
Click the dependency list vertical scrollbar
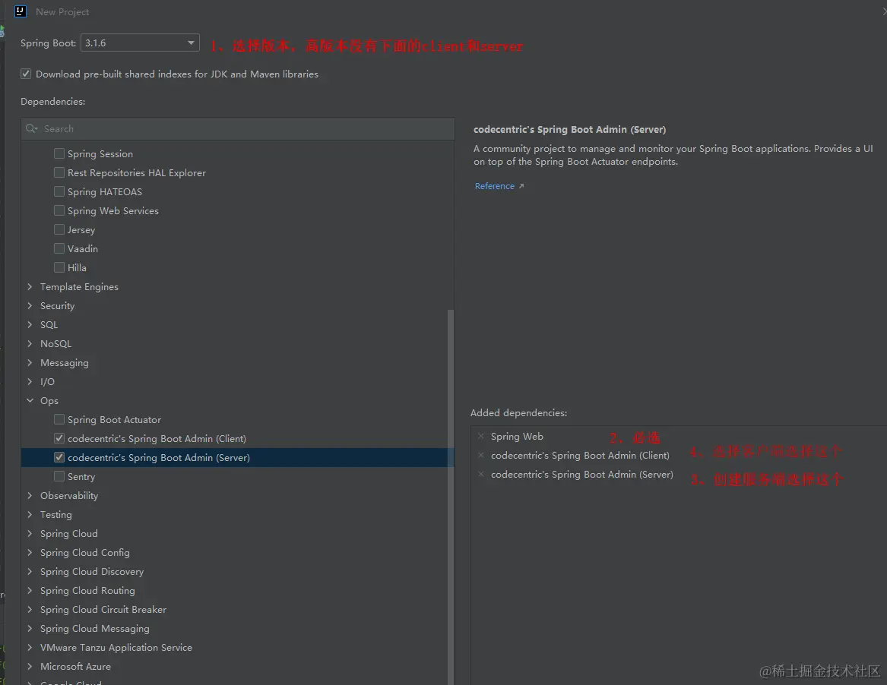[x=451, y=497]
